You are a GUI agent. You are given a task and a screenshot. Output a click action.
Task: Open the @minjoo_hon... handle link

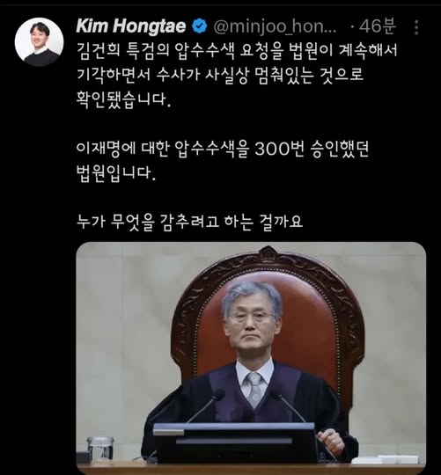pos(275,26)
